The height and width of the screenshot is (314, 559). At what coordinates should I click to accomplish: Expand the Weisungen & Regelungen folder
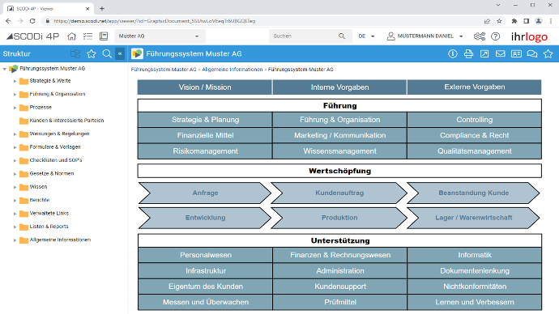pyautogui.click(x=15, y=134)
